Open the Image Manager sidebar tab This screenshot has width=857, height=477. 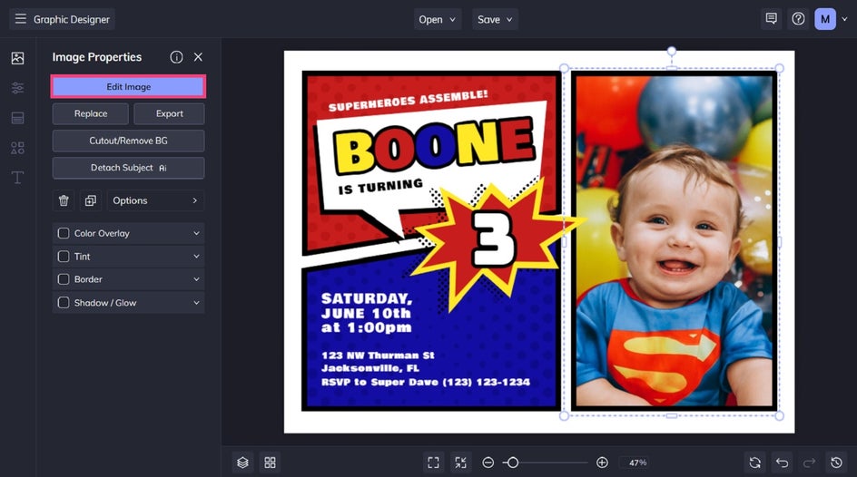pyautogui.click(x=17, y=58)
